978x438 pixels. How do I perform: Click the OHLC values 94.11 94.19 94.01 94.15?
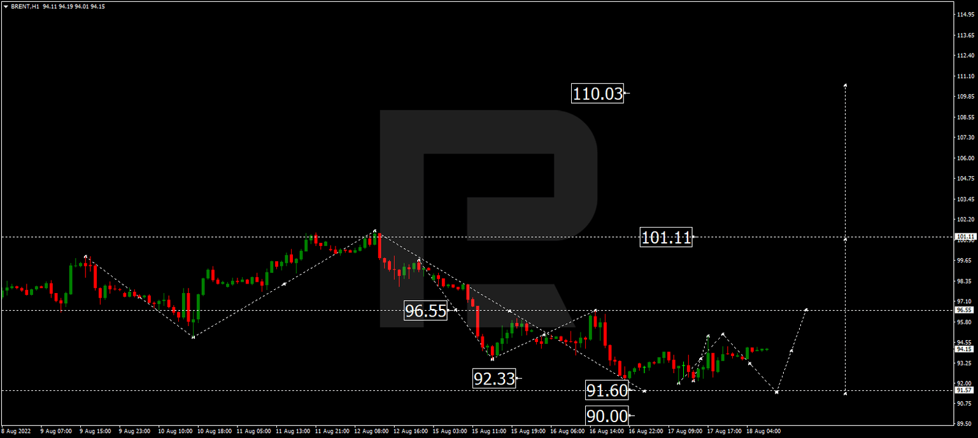pos(74,6)
